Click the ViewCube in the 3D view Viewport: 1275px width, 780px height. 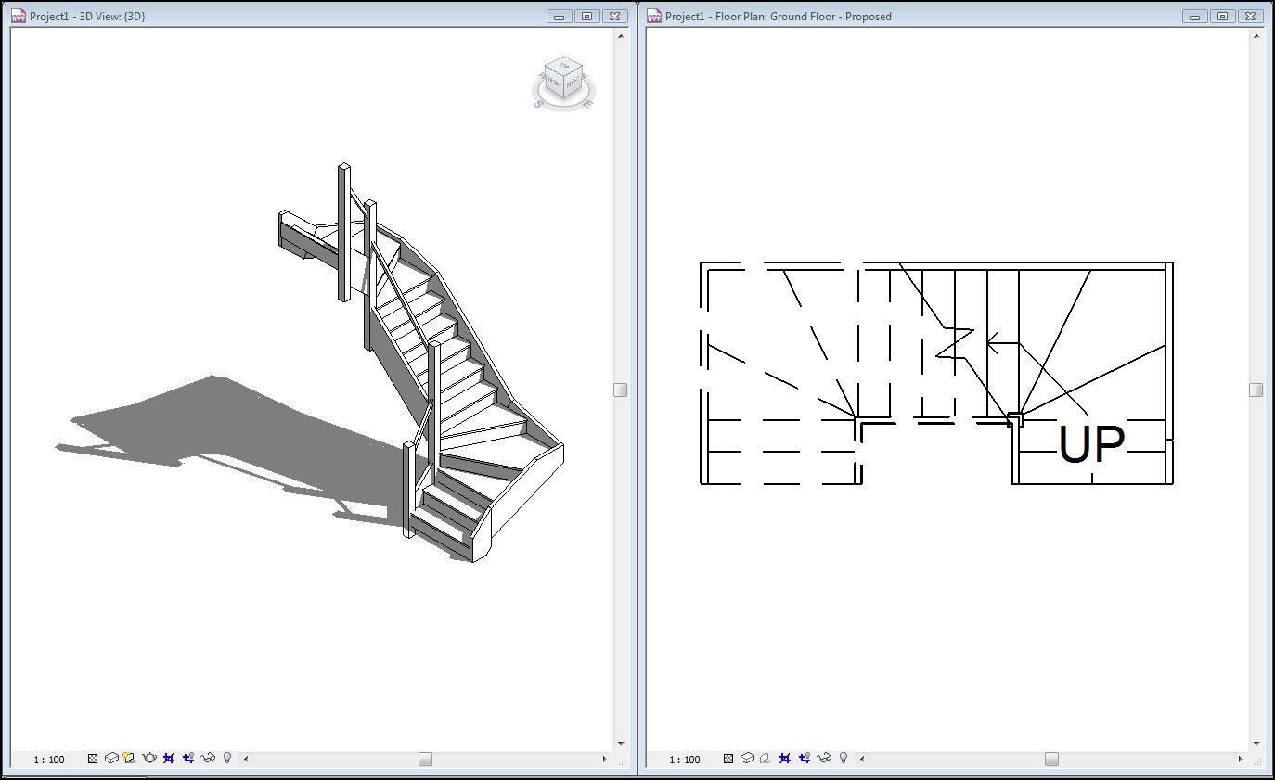[563, 82]
